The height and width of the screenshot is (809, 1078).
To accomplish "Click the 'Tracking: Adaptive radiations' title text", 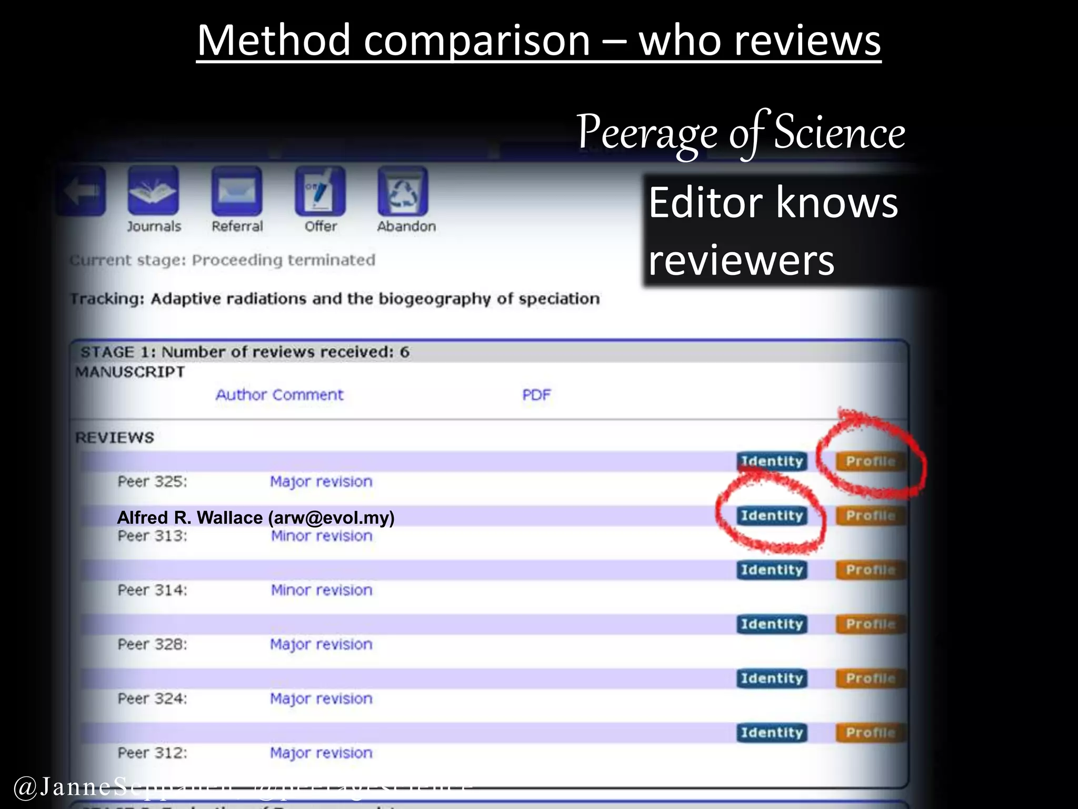I will pos(335,299).
